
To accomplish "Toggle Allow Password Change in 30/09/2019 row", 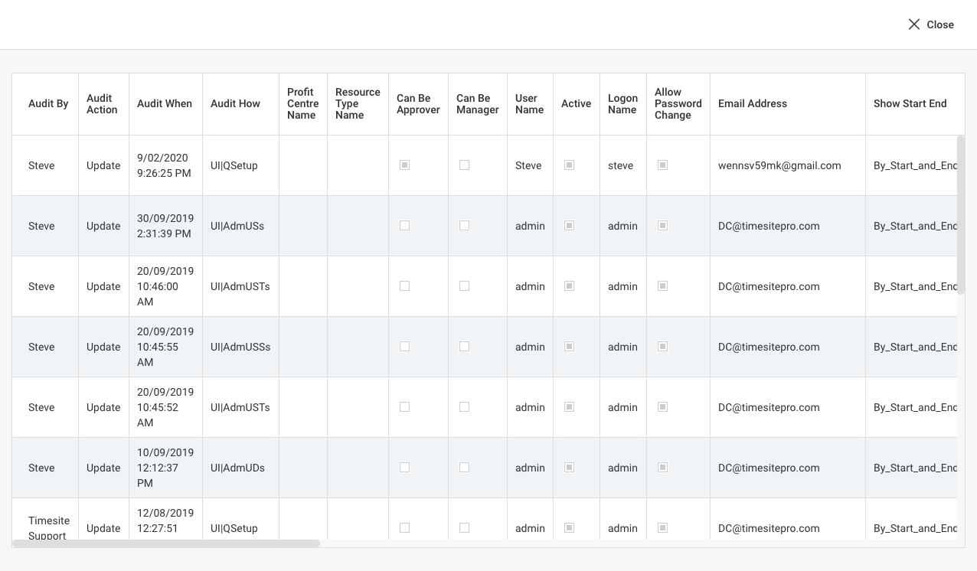I will [663, 226].
